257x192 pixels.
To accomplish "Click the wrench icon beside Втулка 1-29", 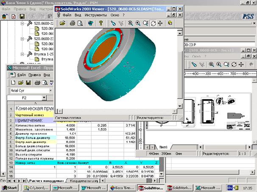I will coord(30,54).
